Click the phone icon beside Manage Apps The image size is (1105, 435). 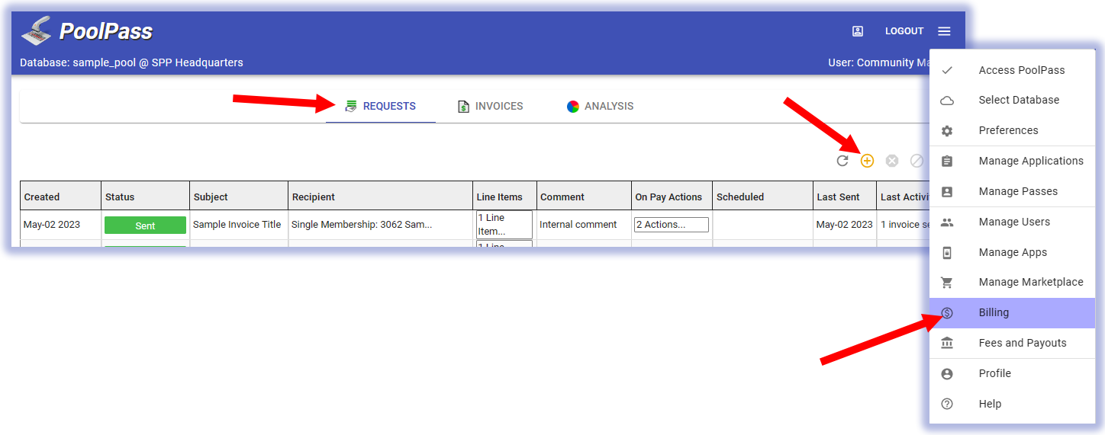(x=947, y=253)
